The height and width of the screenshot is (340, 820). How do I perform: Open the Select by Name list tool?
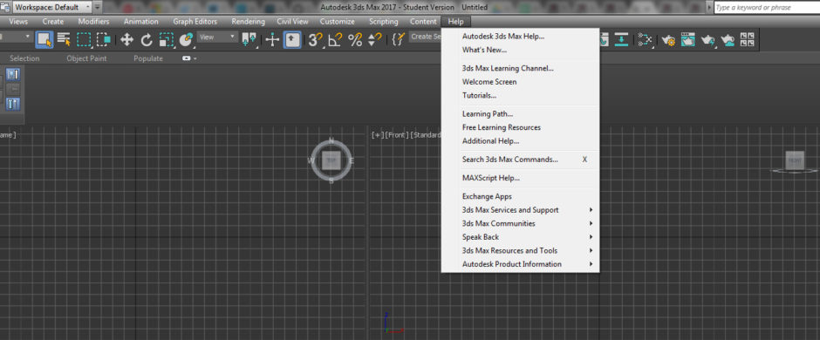coord(64,40)
